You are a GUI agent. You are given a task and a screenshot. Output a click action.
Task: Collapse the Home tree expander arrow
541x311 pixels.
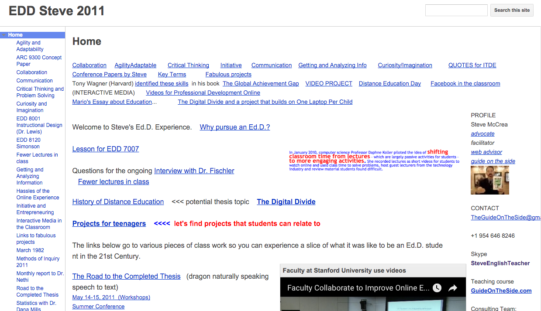(x=4, y=35)
